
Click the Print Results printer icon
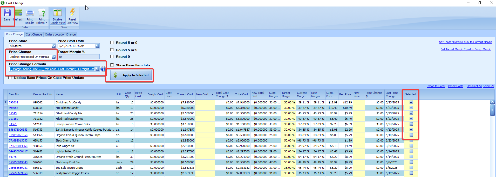click(x=30, y=13)
